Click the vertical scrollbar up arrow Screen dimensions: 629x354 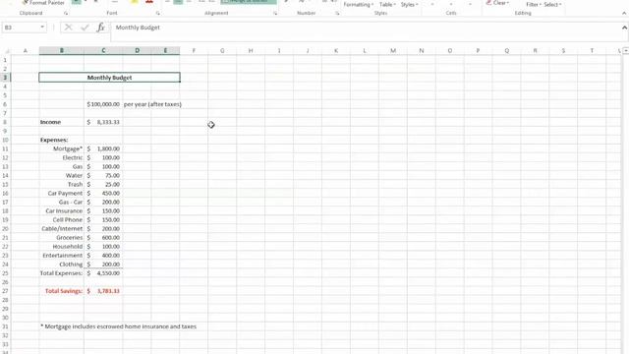point(625,50)
